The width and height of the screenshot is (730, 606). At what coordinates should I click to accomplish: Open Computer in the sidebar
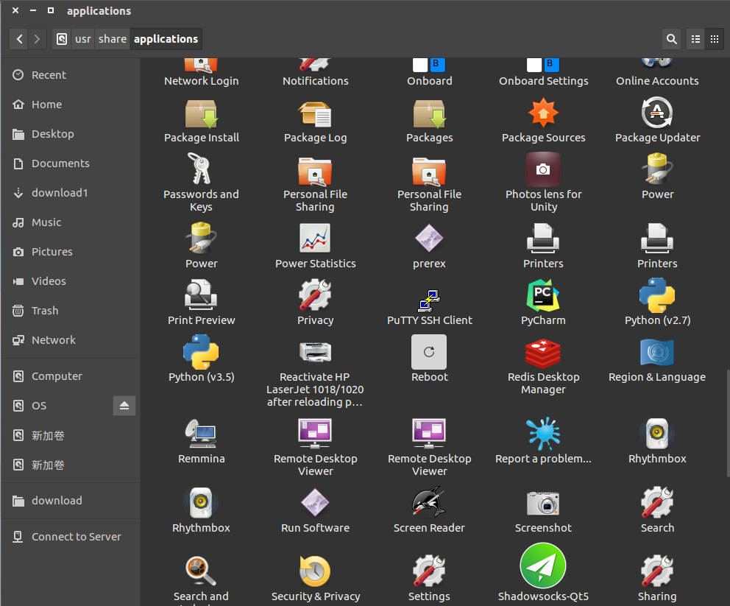[71, 376]
